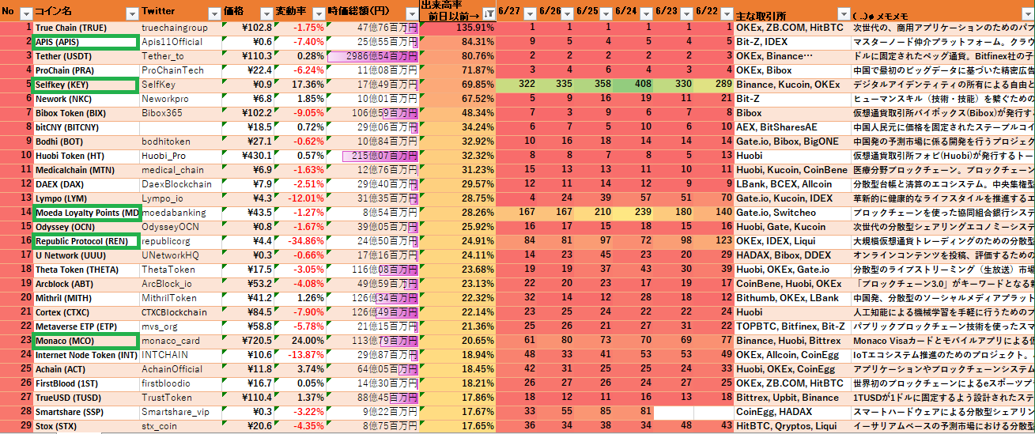Open the 6/26 column filter dropdown
The width and height of the screenshot is (1035, 434).
point(568,13)
